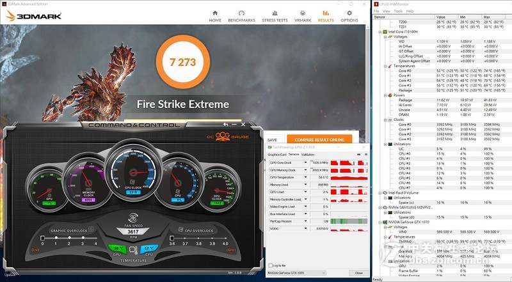Open the HOME section in 3DMark
Image resolution: width=512 pixels, height=282 pixels.
[215, 17]
